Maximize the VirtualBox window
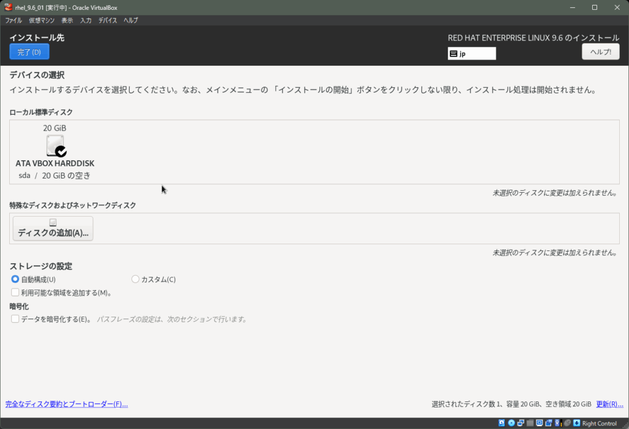 point(595,7)
